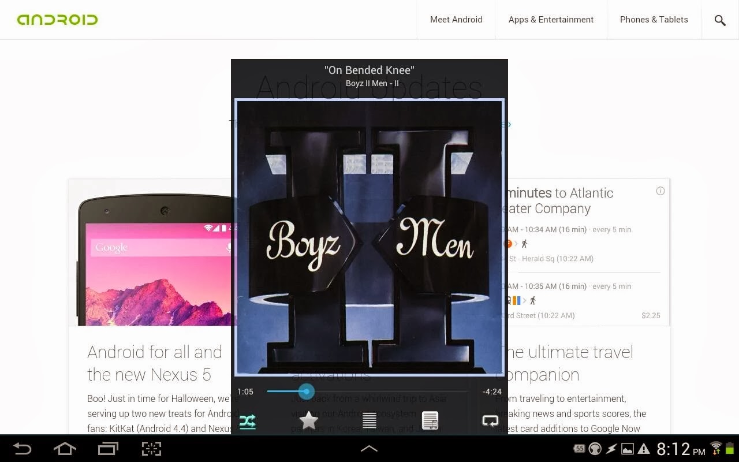Image resolution: width=739 pixels, height=462 pixels.
Task: Toggle repeat mode in the player
Action: [x=490, y=421]
